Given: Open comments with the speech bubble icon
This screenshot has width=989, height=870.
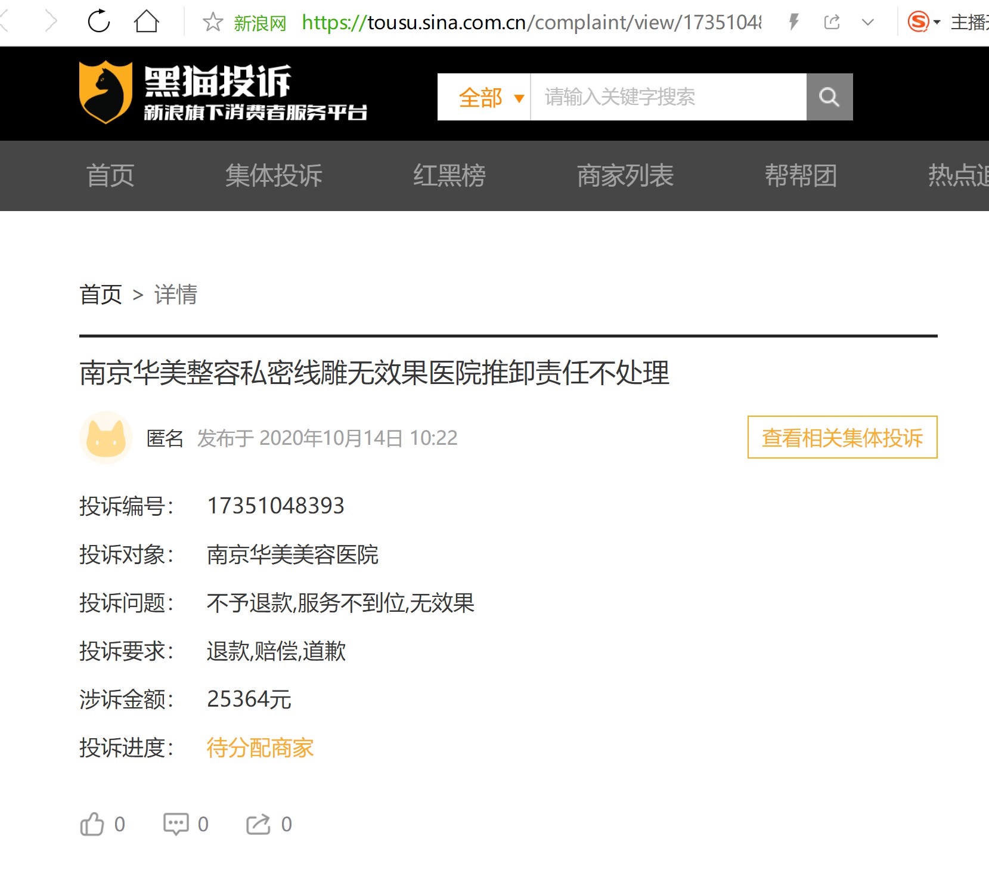Looking at the screenshot, I should [x=176, y=824].
